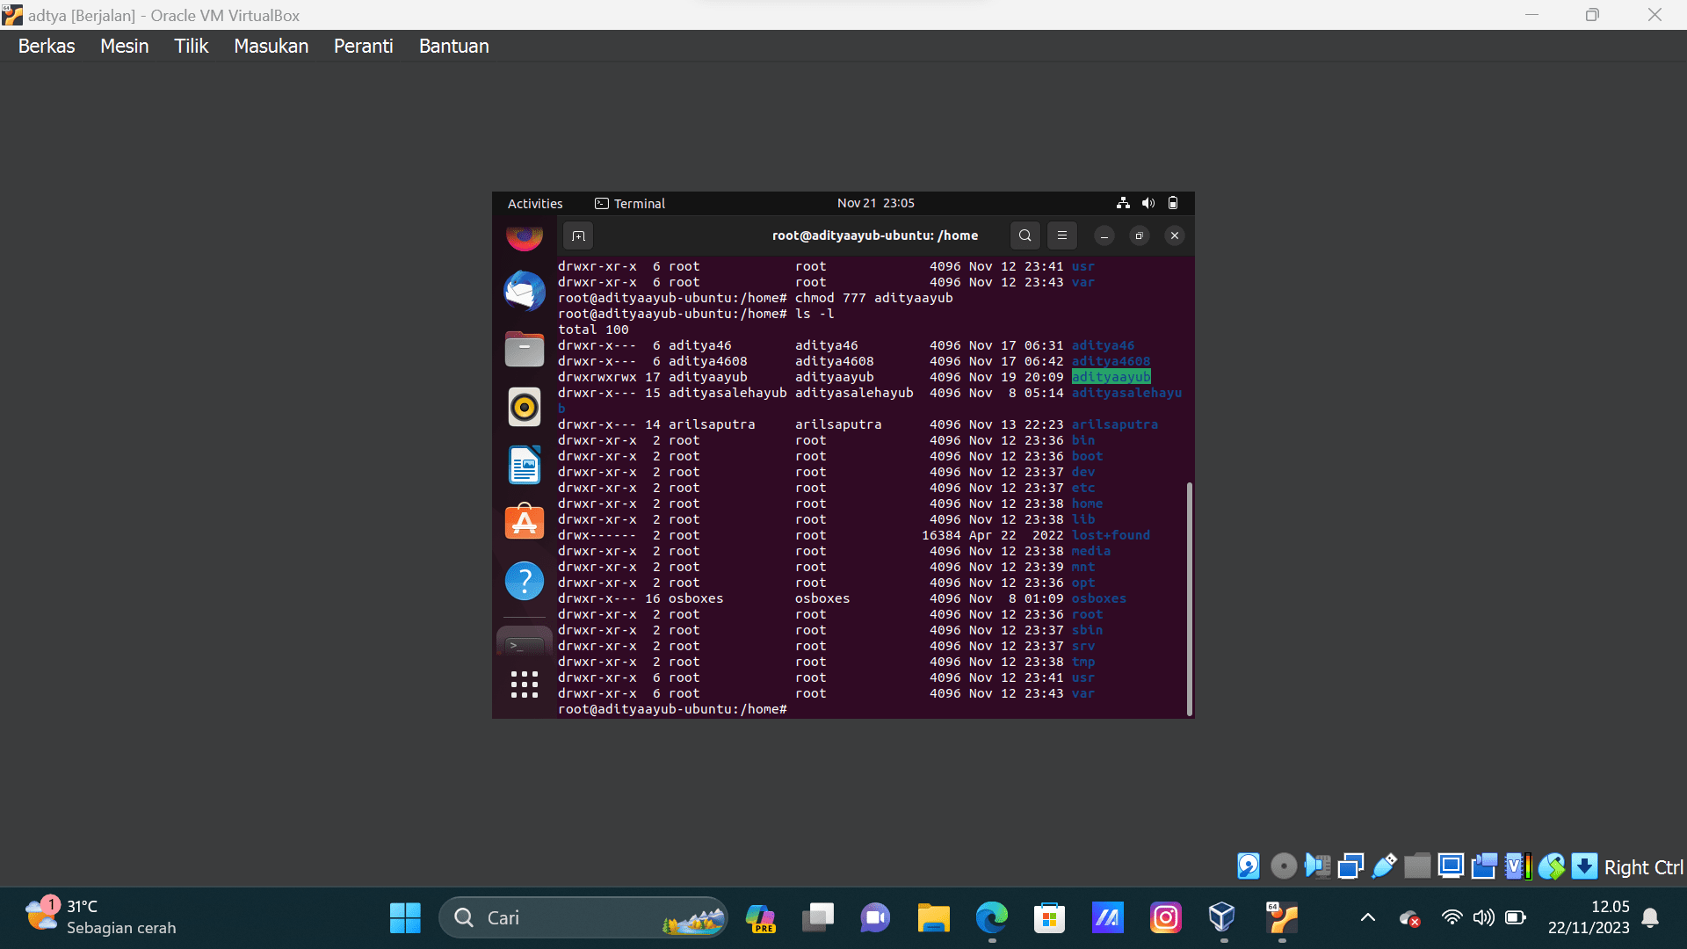Open the Bantuan menu

tap(453, 46)
